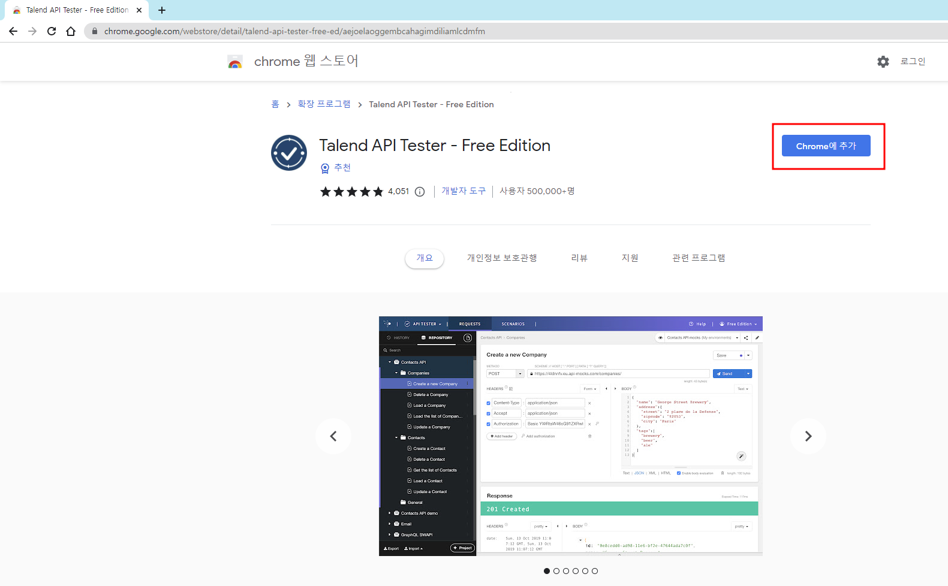
Task: Go to the browser home page
Action: tap(71, 31)
